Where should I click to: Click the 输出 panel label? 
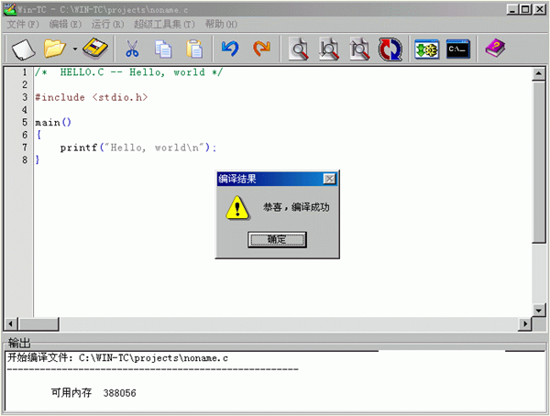[x=19, y=343]
